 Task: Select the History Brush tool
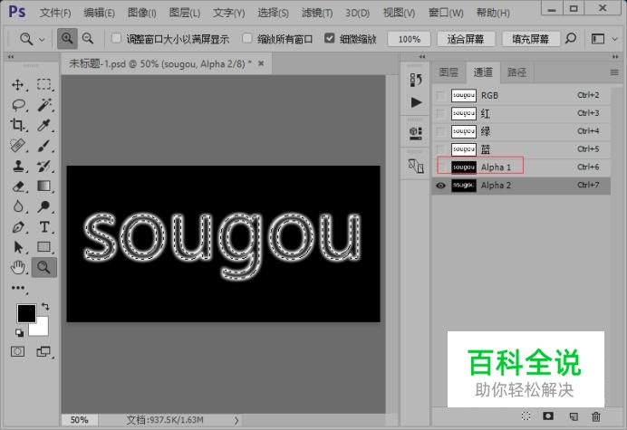pyautogui.click(x=44, y=166)
